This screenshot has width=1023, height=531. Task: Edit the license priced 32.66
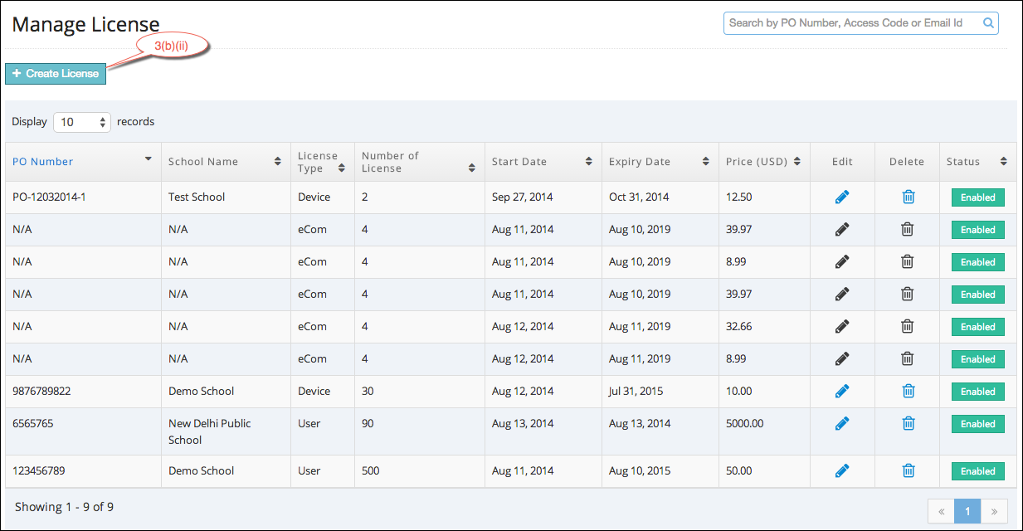(x=842, y=327)
